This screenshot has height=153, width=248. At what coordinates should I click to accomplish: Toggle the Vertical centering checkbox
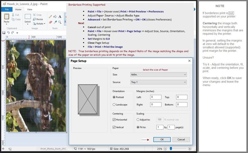pos(114,127)
